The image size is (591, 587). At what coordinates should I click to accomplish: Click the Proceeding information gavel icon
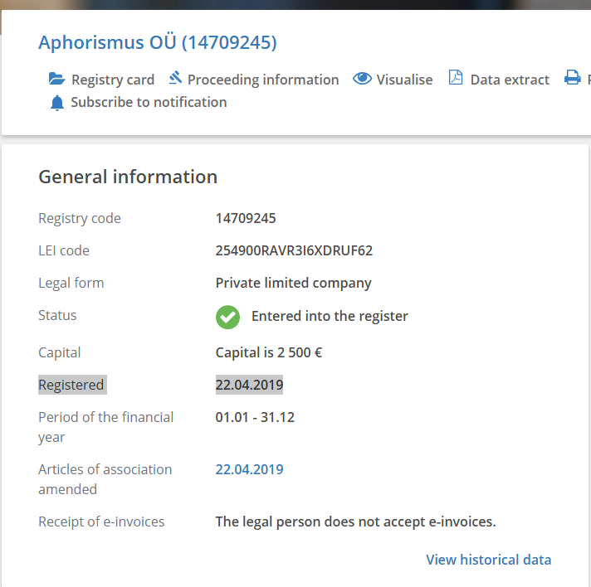175,79
